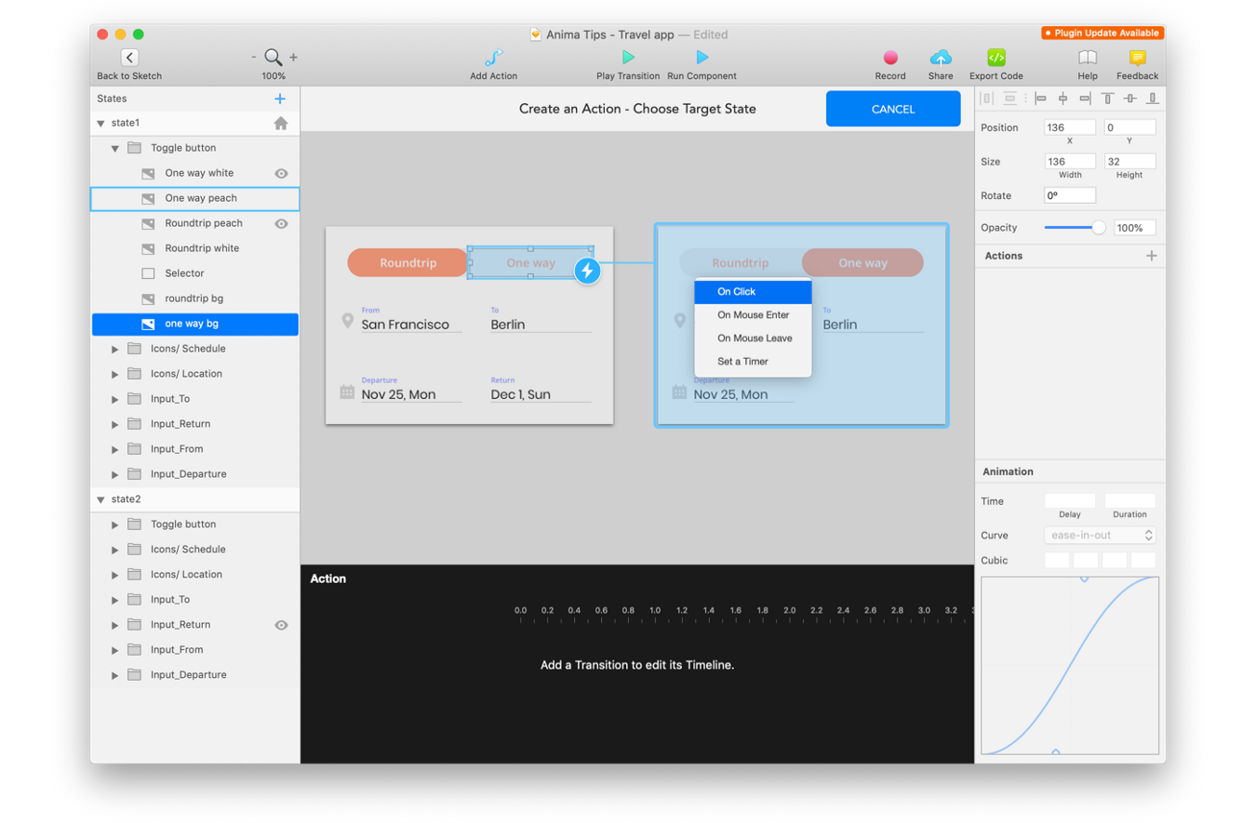Start recording with the Record icon
This screenshot has width=1256, height=823.
[x=890, y=58]
